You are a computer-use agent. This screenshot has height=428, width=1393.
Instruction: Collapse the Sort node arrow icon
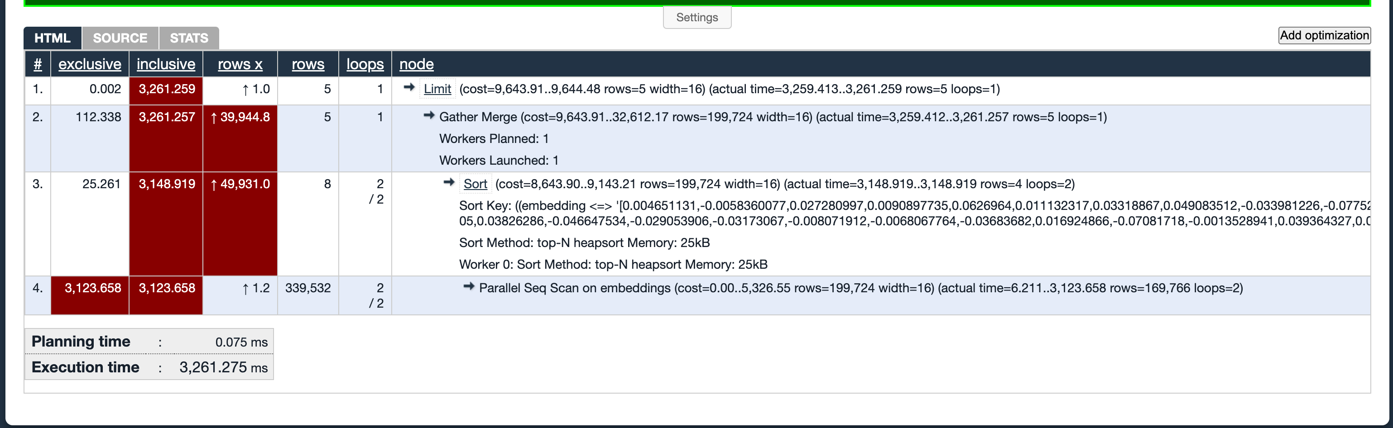coord(449,182)
